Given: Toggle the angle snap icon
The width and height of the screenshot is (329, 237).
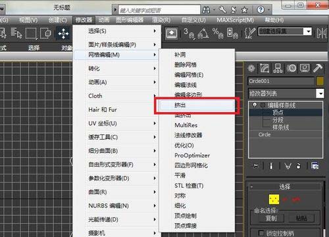Looking at the screenshot, I should point(203,33).
